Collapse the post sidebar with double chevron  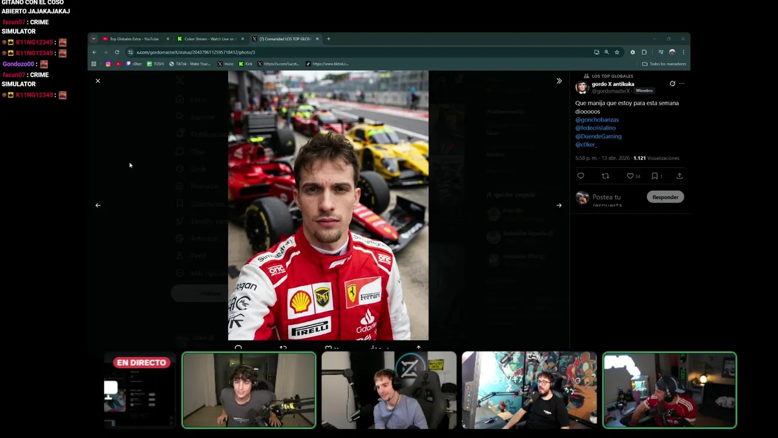559,80
